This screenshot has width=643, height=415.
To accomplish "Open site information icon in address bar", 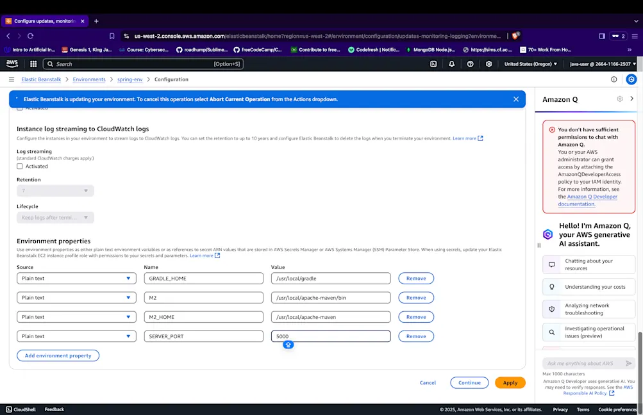I will [126, 36].
